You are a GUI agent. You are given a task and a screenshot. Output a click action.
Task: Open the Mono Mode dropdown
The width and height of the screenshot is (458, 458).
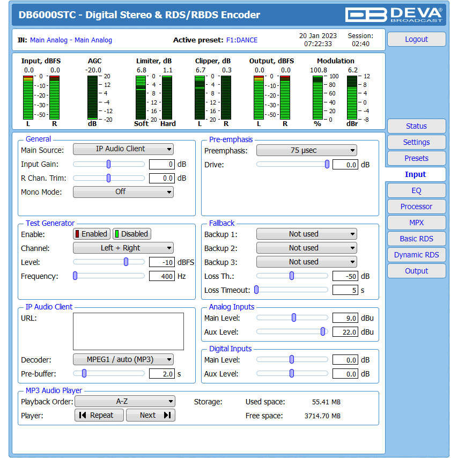coord(123,191)
